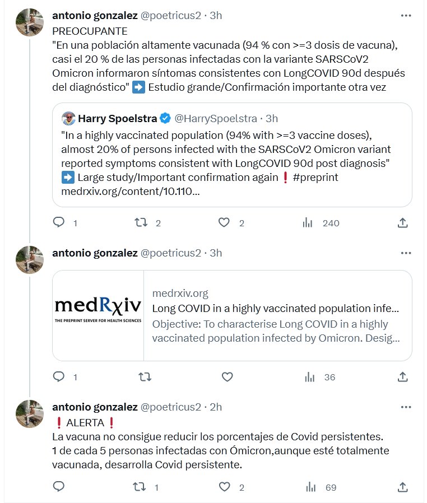
Task: Open more options on the medRxiv link tweet
Action: coord(406,253)
